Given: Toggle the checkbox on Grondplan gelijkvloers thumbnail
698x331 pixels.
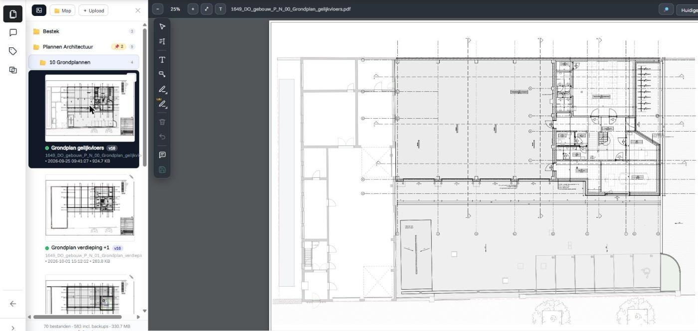Looking at the screenshot, I should (x=131, y=77).
